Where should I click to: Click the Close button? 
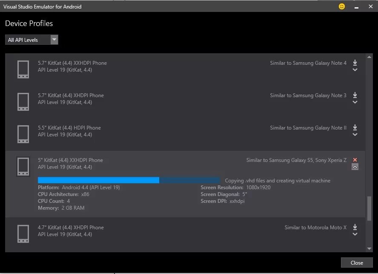click(357, 262)
